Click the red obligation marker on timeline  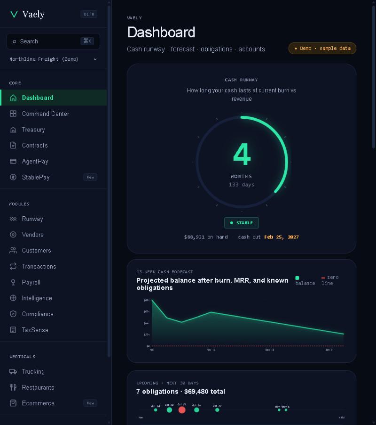(x=182, y=410)
